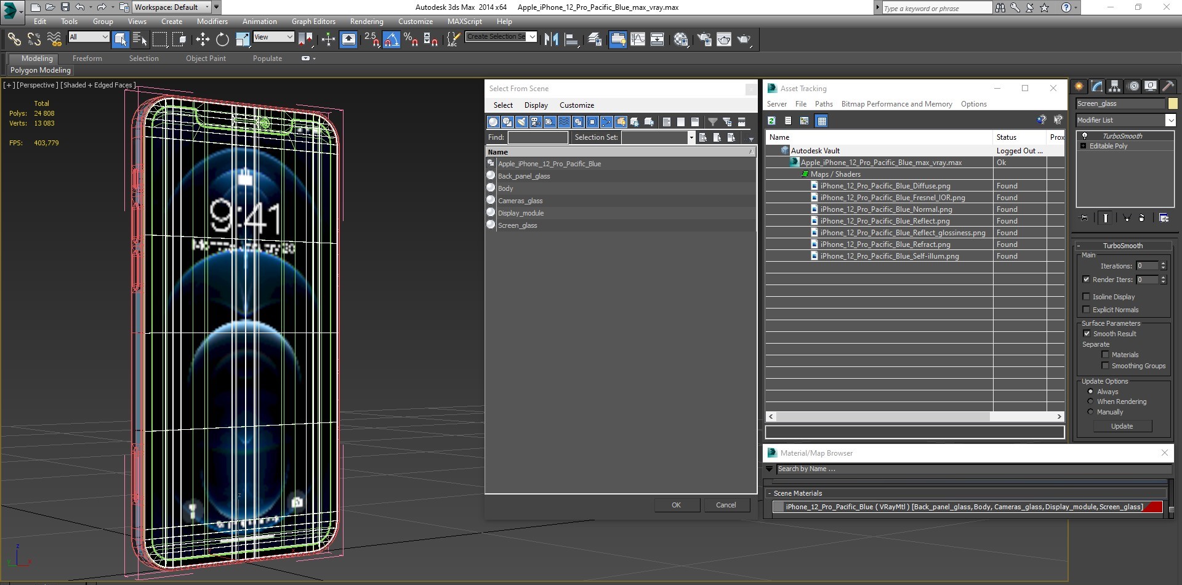1182x585 pixels.
Task: Open the Rendering menu
Action: pyautogui.click(x=367, y=22)
